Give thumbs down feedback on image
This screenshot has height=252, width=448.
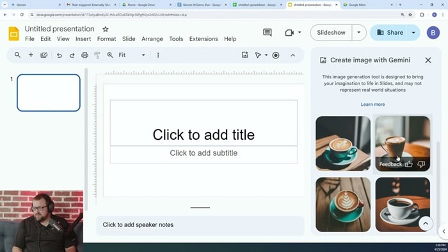421,164
